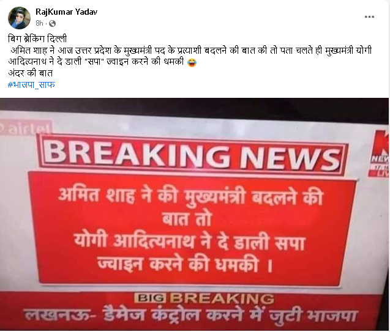The image size is (390, 332).
Task: Click the gold BREAKING text on the lower strip
Action: point(222,298)
